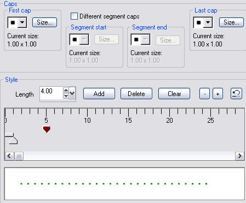Click the left scroll arrow of the ruler
Viewport: 246px width, 203px height.
point(9,156)
